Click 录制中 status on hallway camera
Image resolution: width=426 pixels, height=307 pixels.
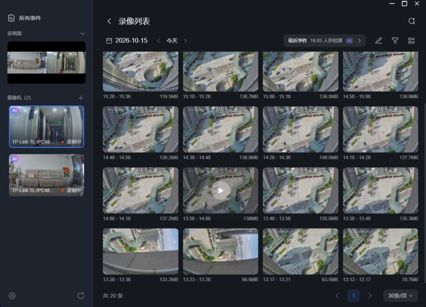coord(71,142)
